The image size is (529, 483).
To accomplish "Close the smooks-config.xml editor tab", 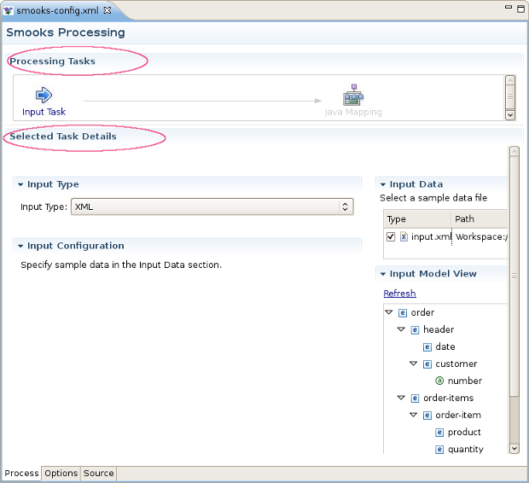I will click(x=108, y=9).
